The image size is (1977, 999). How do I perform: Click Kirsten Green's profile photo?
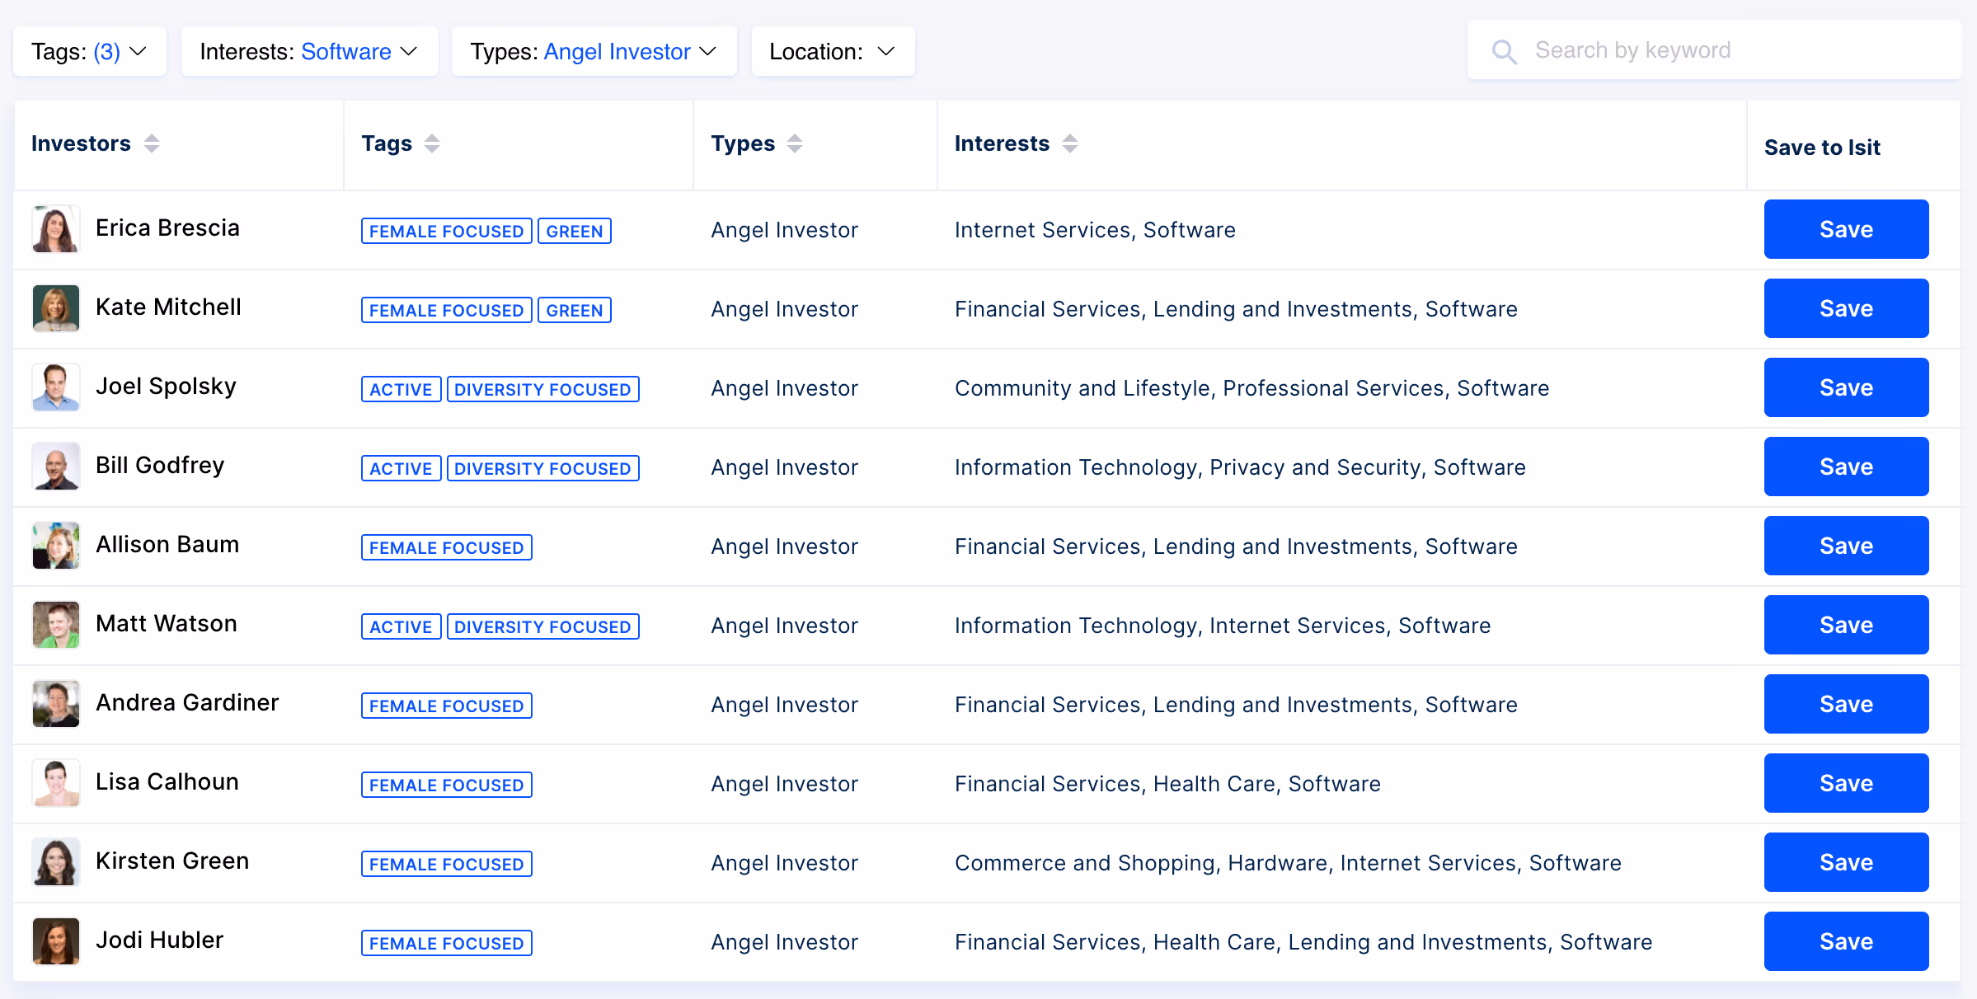click(x=56, y=862)
